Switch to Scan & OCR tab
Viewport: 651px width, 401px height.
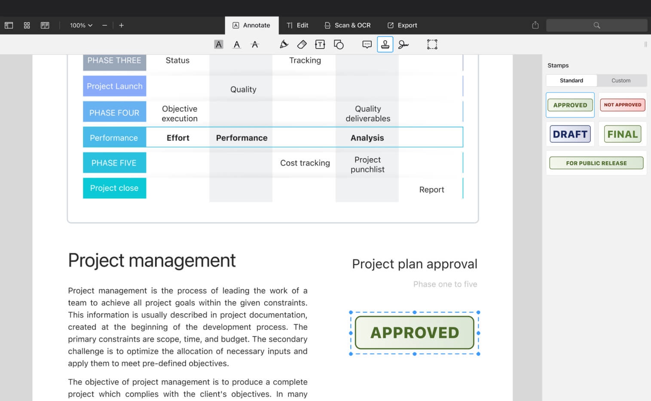(348, 25)
